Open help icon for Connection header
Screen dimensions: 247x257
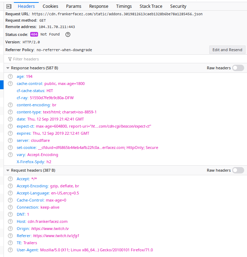[x=10, y=207]
